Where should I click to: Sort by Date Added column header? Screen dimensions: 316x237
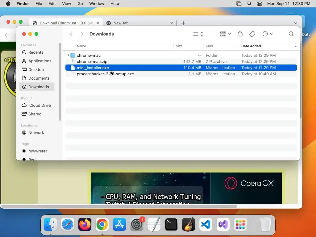click(x=251, y=46)
